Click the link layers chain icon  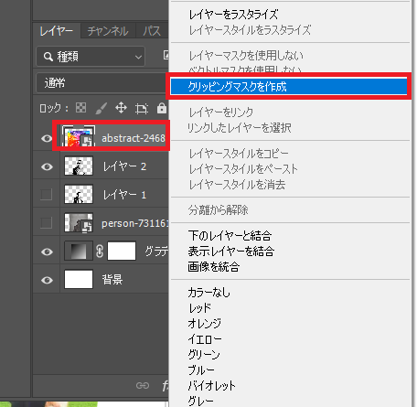tap(143, 386)
